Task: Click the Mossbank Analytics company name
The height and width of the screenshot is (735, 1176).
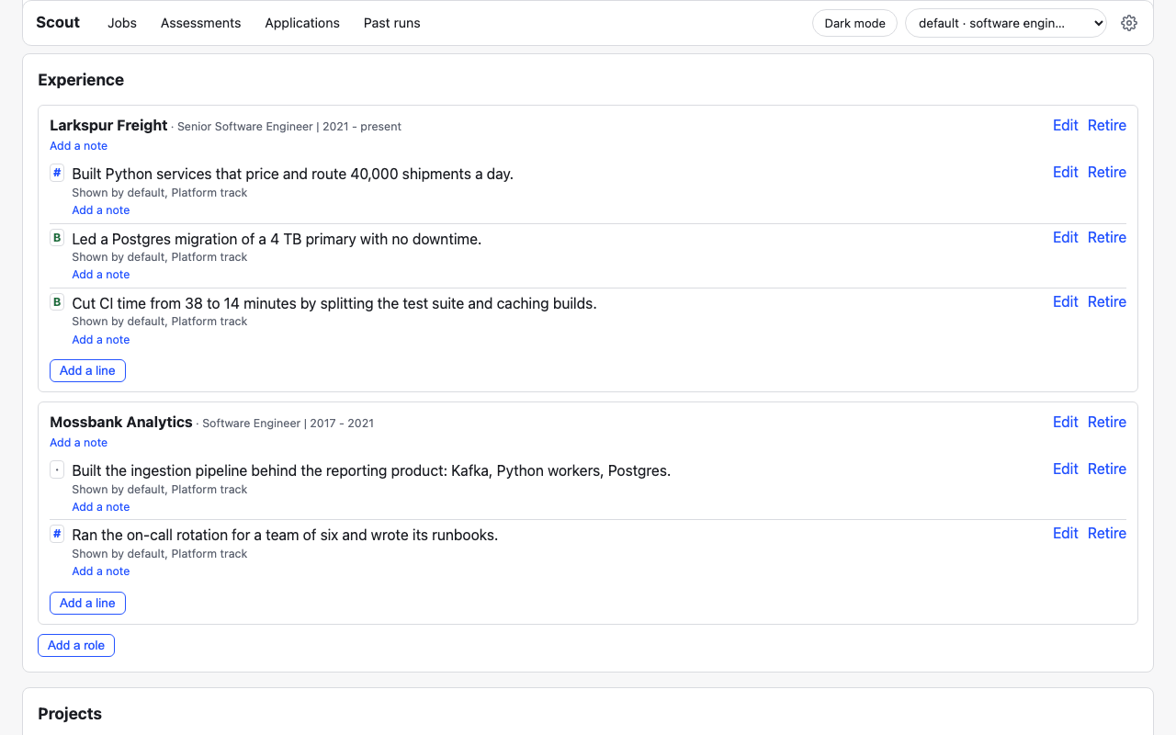Action: pyautogui.click(x=121, y=422)
